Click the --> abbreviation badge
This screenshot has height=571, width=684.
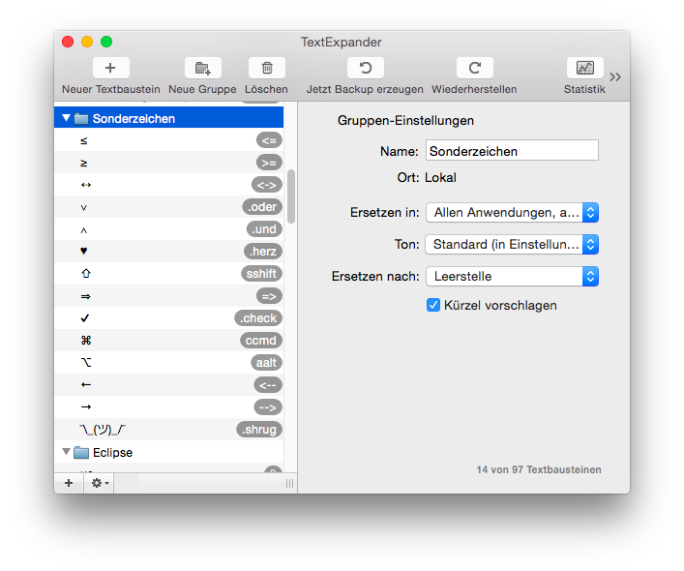(x=268, y=407)
